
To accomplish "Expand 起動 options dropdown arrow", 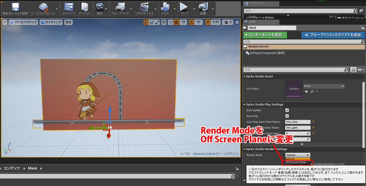I will click(x=213, y=9).
